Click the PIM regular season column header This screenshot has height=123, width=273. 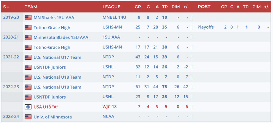click(176, 7)
